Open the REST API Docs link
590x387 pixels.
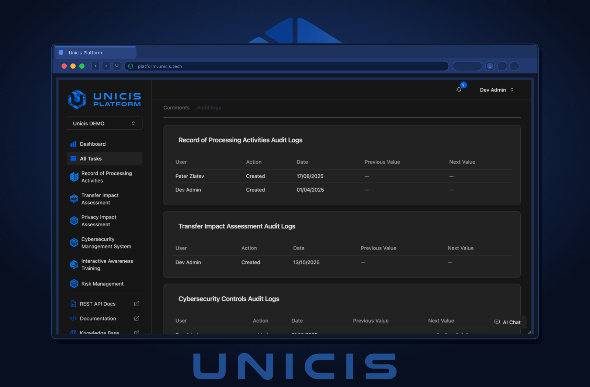click(x=104, y=304)
